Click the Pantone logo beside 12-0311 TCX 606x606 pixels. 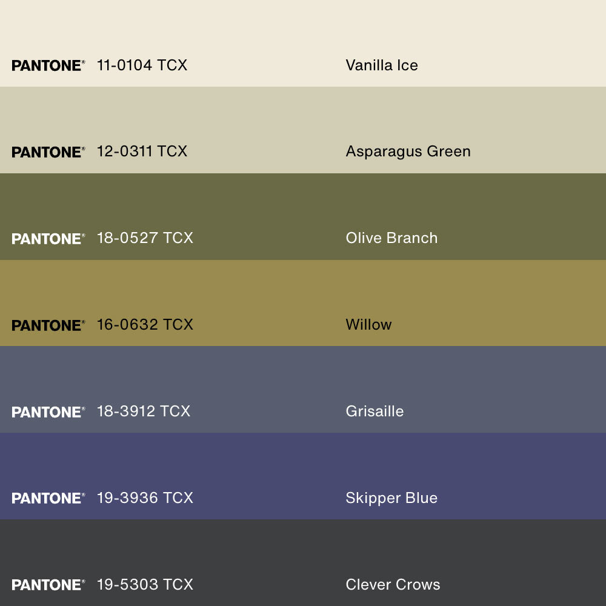click(x=48, y=152)
